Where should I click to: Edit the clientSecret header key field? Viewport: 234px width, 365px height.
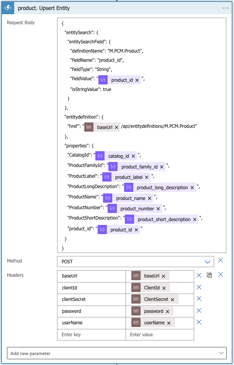point(92,300)
